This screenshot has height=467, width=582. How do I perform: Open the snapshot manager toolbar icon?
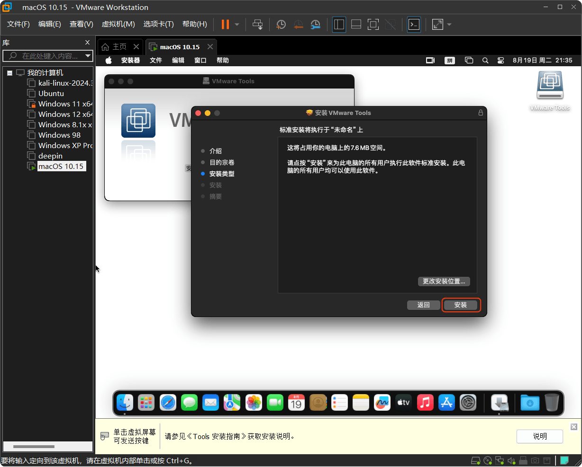(315, 24)
